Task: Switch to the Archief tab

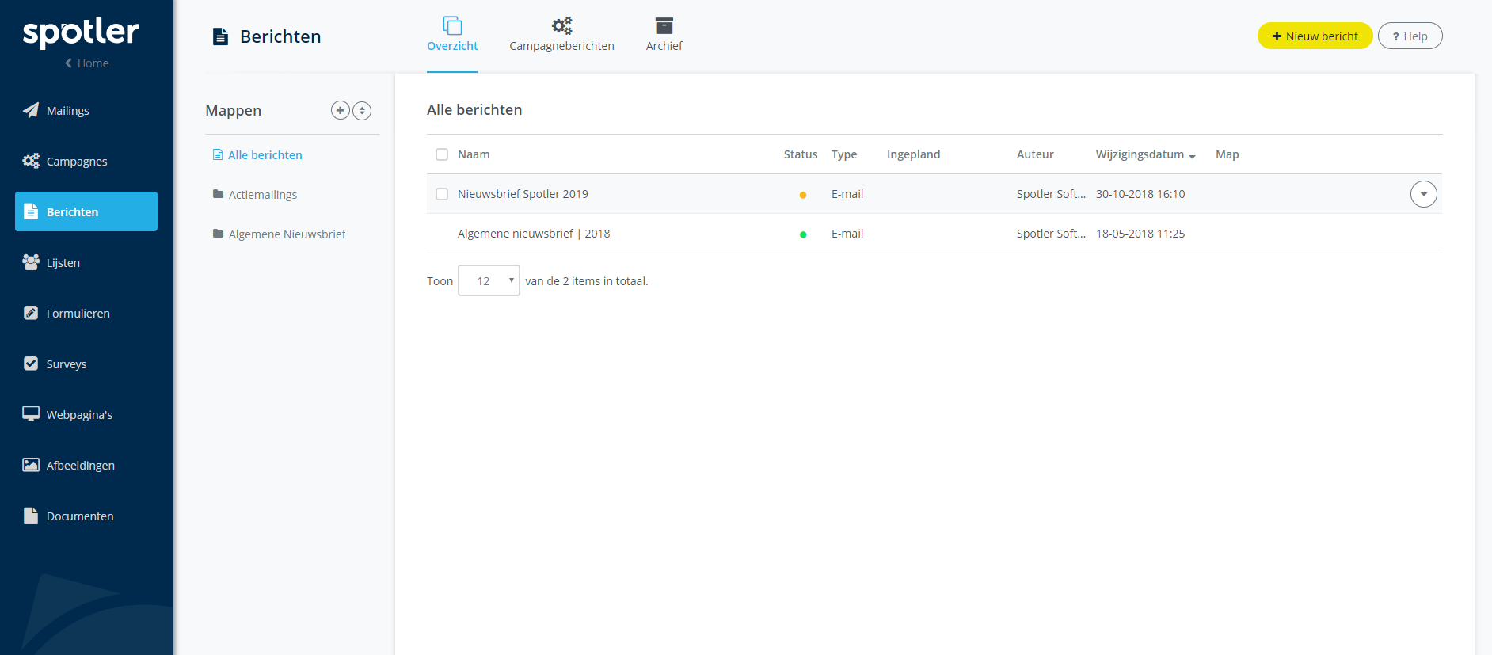Action: [x=664, y=36]
